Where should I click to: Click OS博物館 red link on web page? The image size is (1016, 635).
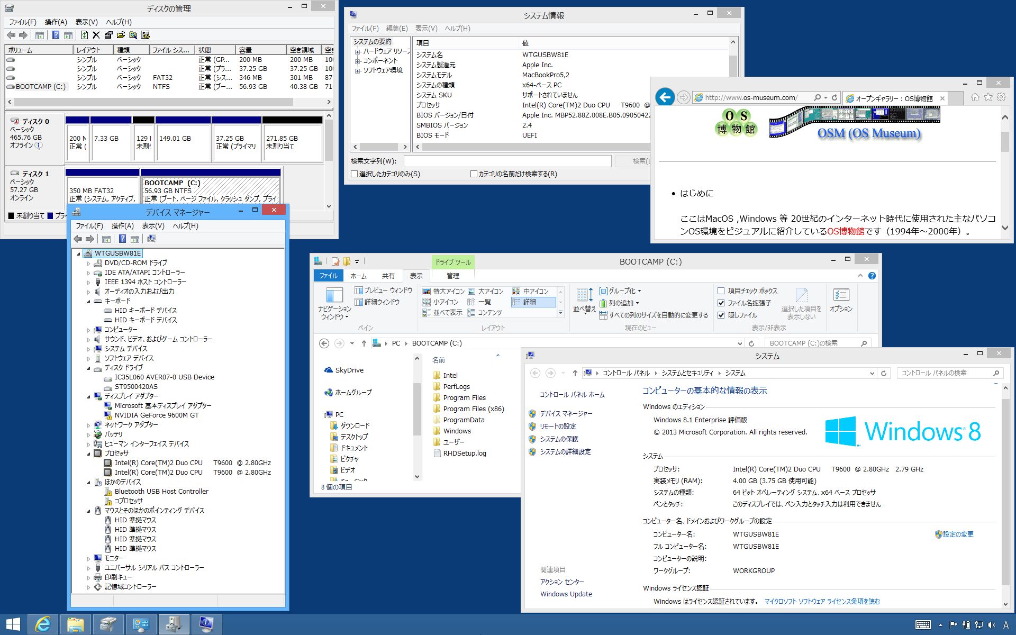[x=846, y=231]
